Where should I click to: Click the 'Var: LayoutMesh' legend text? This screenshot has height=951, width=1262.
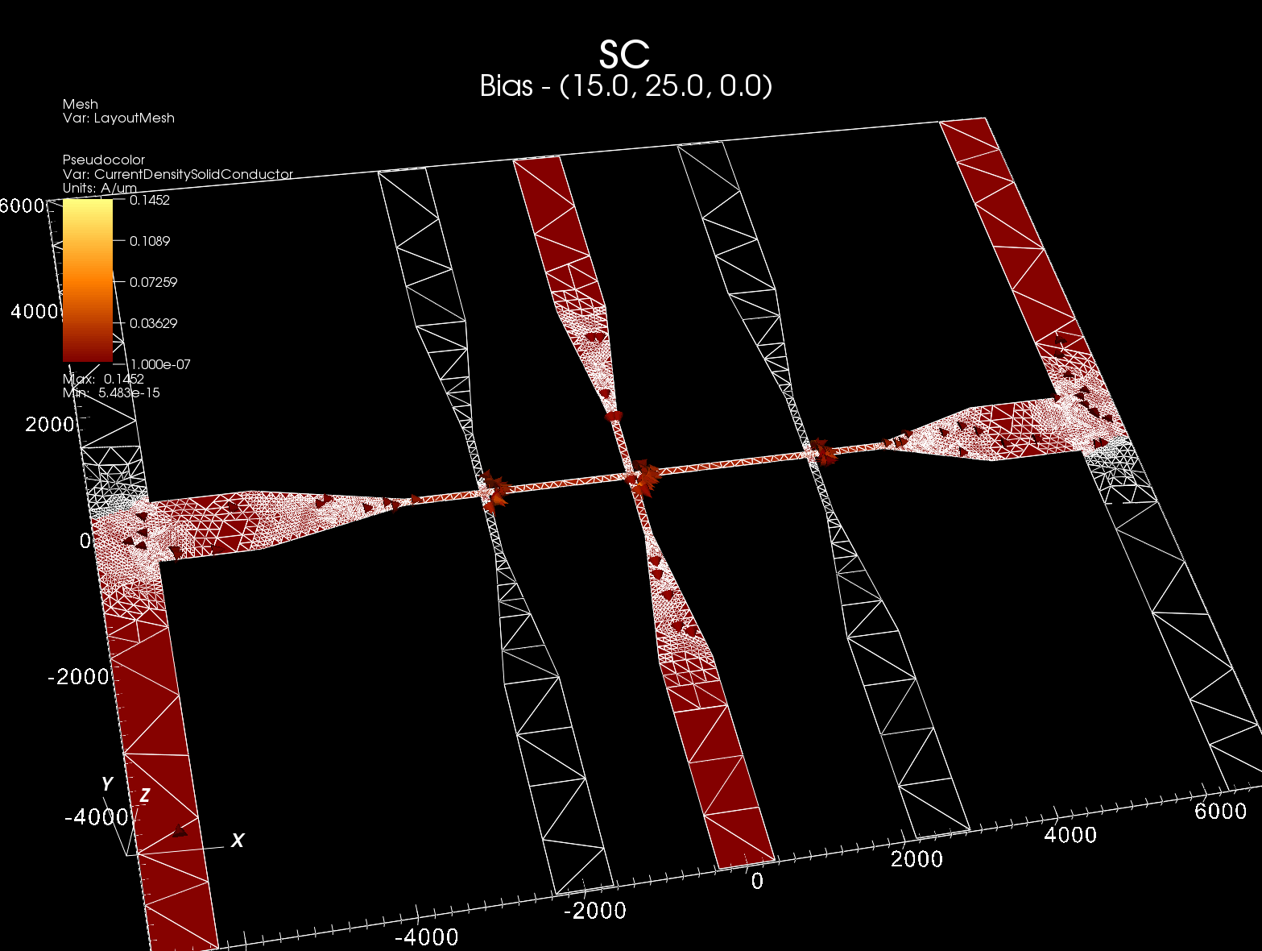point(118,118)
